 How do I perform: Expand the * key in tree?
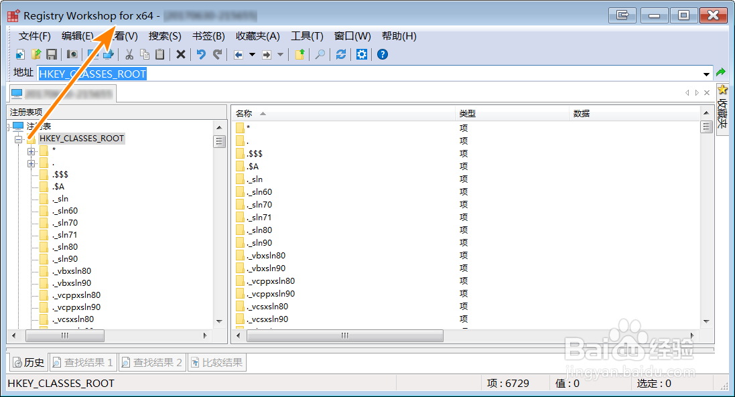pyautogui.click(x=31, y=151)
